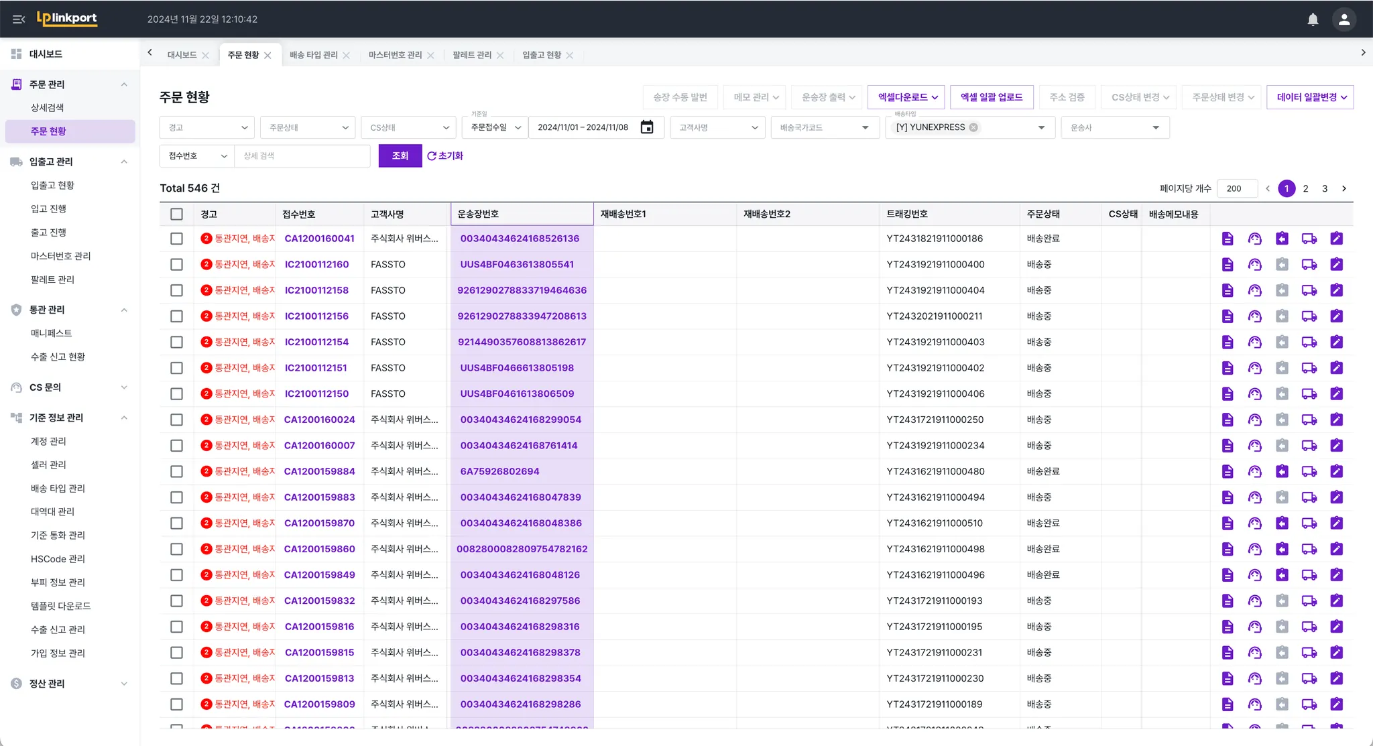Click headset CS icon for IC2100112160 row
The width and height of the screenshot is (1373, 746).
(1254, 265)
